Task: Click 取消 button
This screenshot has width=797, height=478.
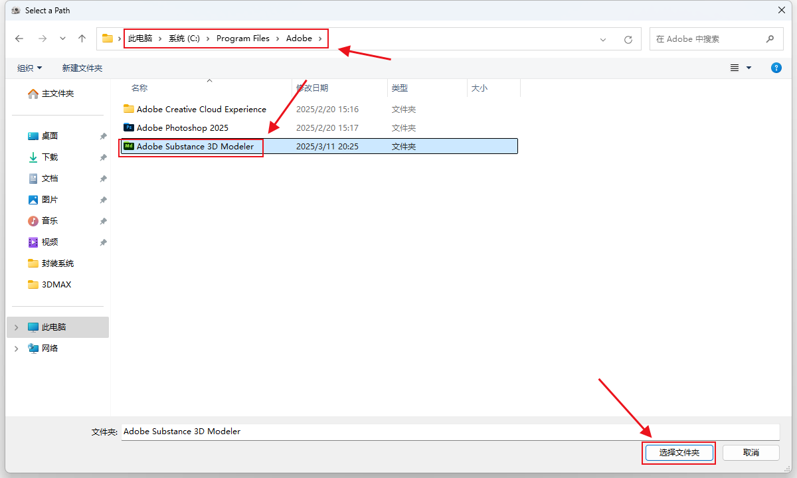Action: [x=751, y=453]
